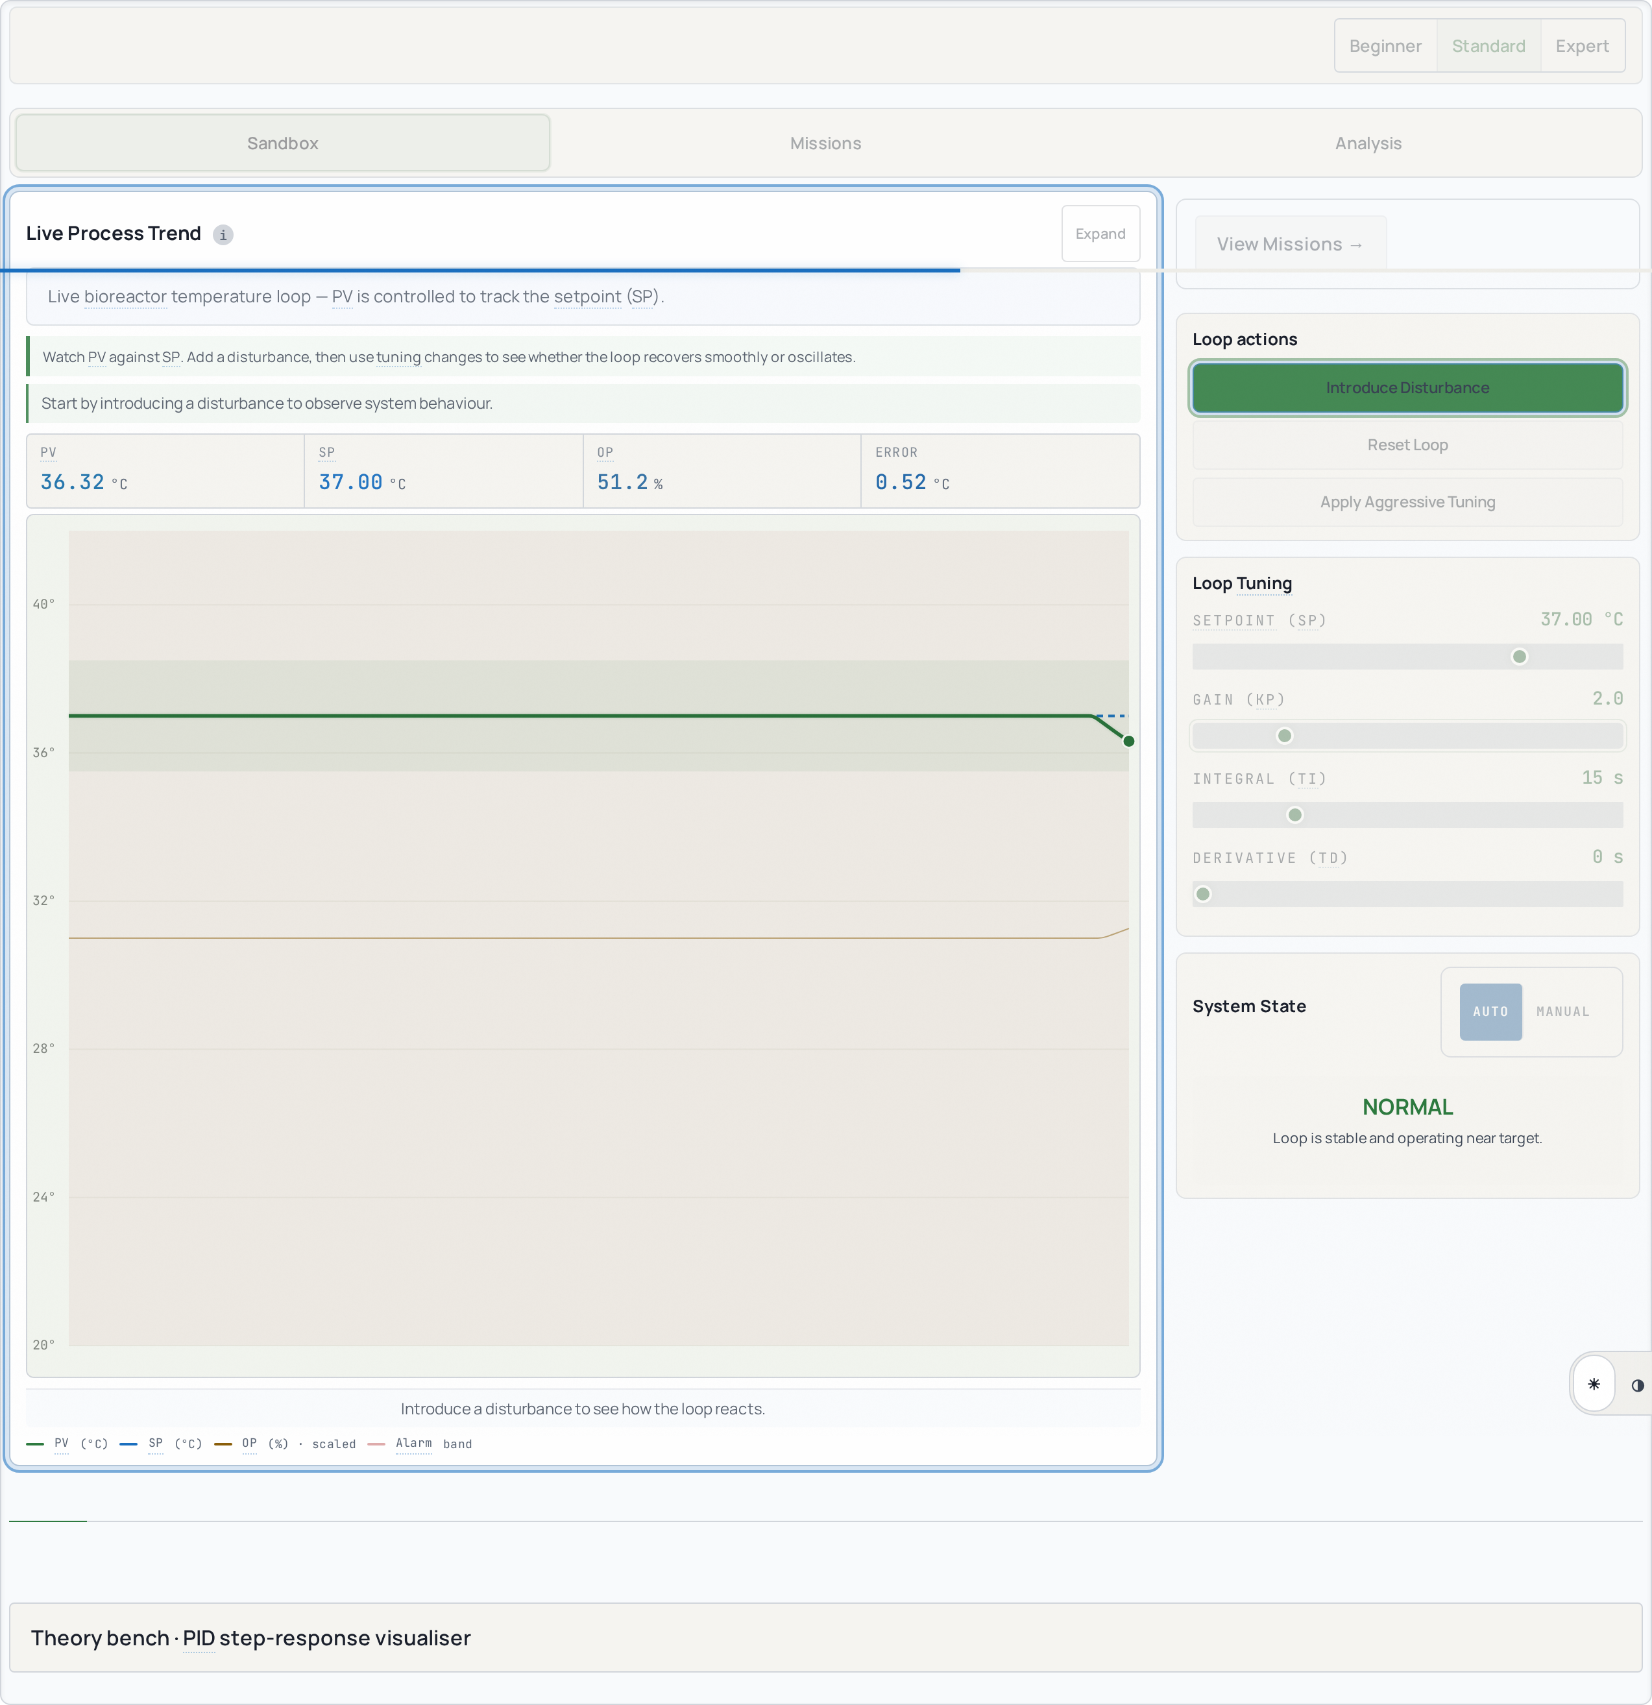Screen dimensions: 1652x1705
Task: Switch loop to MANUAL mode
Action: (x=1562, y=1011)
